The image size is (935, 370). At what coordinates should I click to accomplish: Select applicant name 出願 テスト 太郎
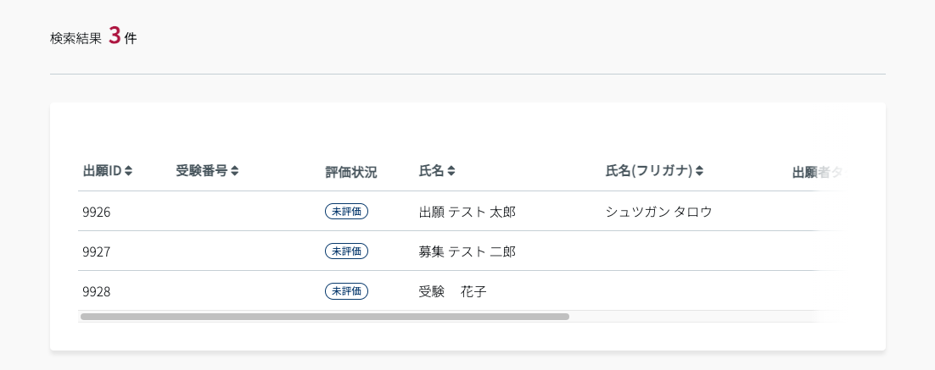coord(467,212)
